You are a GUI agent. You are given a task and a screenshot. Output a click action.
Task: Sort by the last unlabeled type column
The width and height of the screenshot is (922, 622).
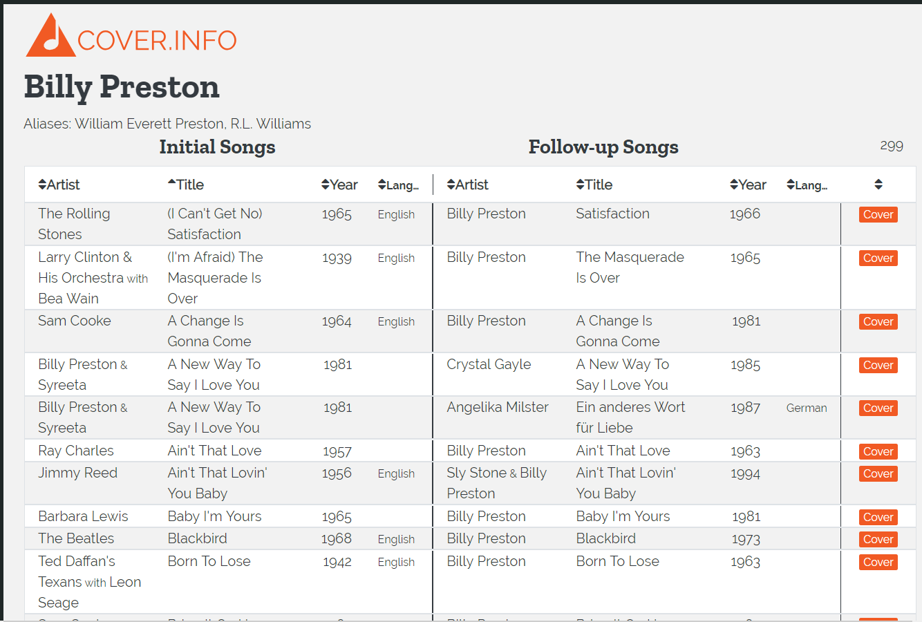click(x=878, y=185)
